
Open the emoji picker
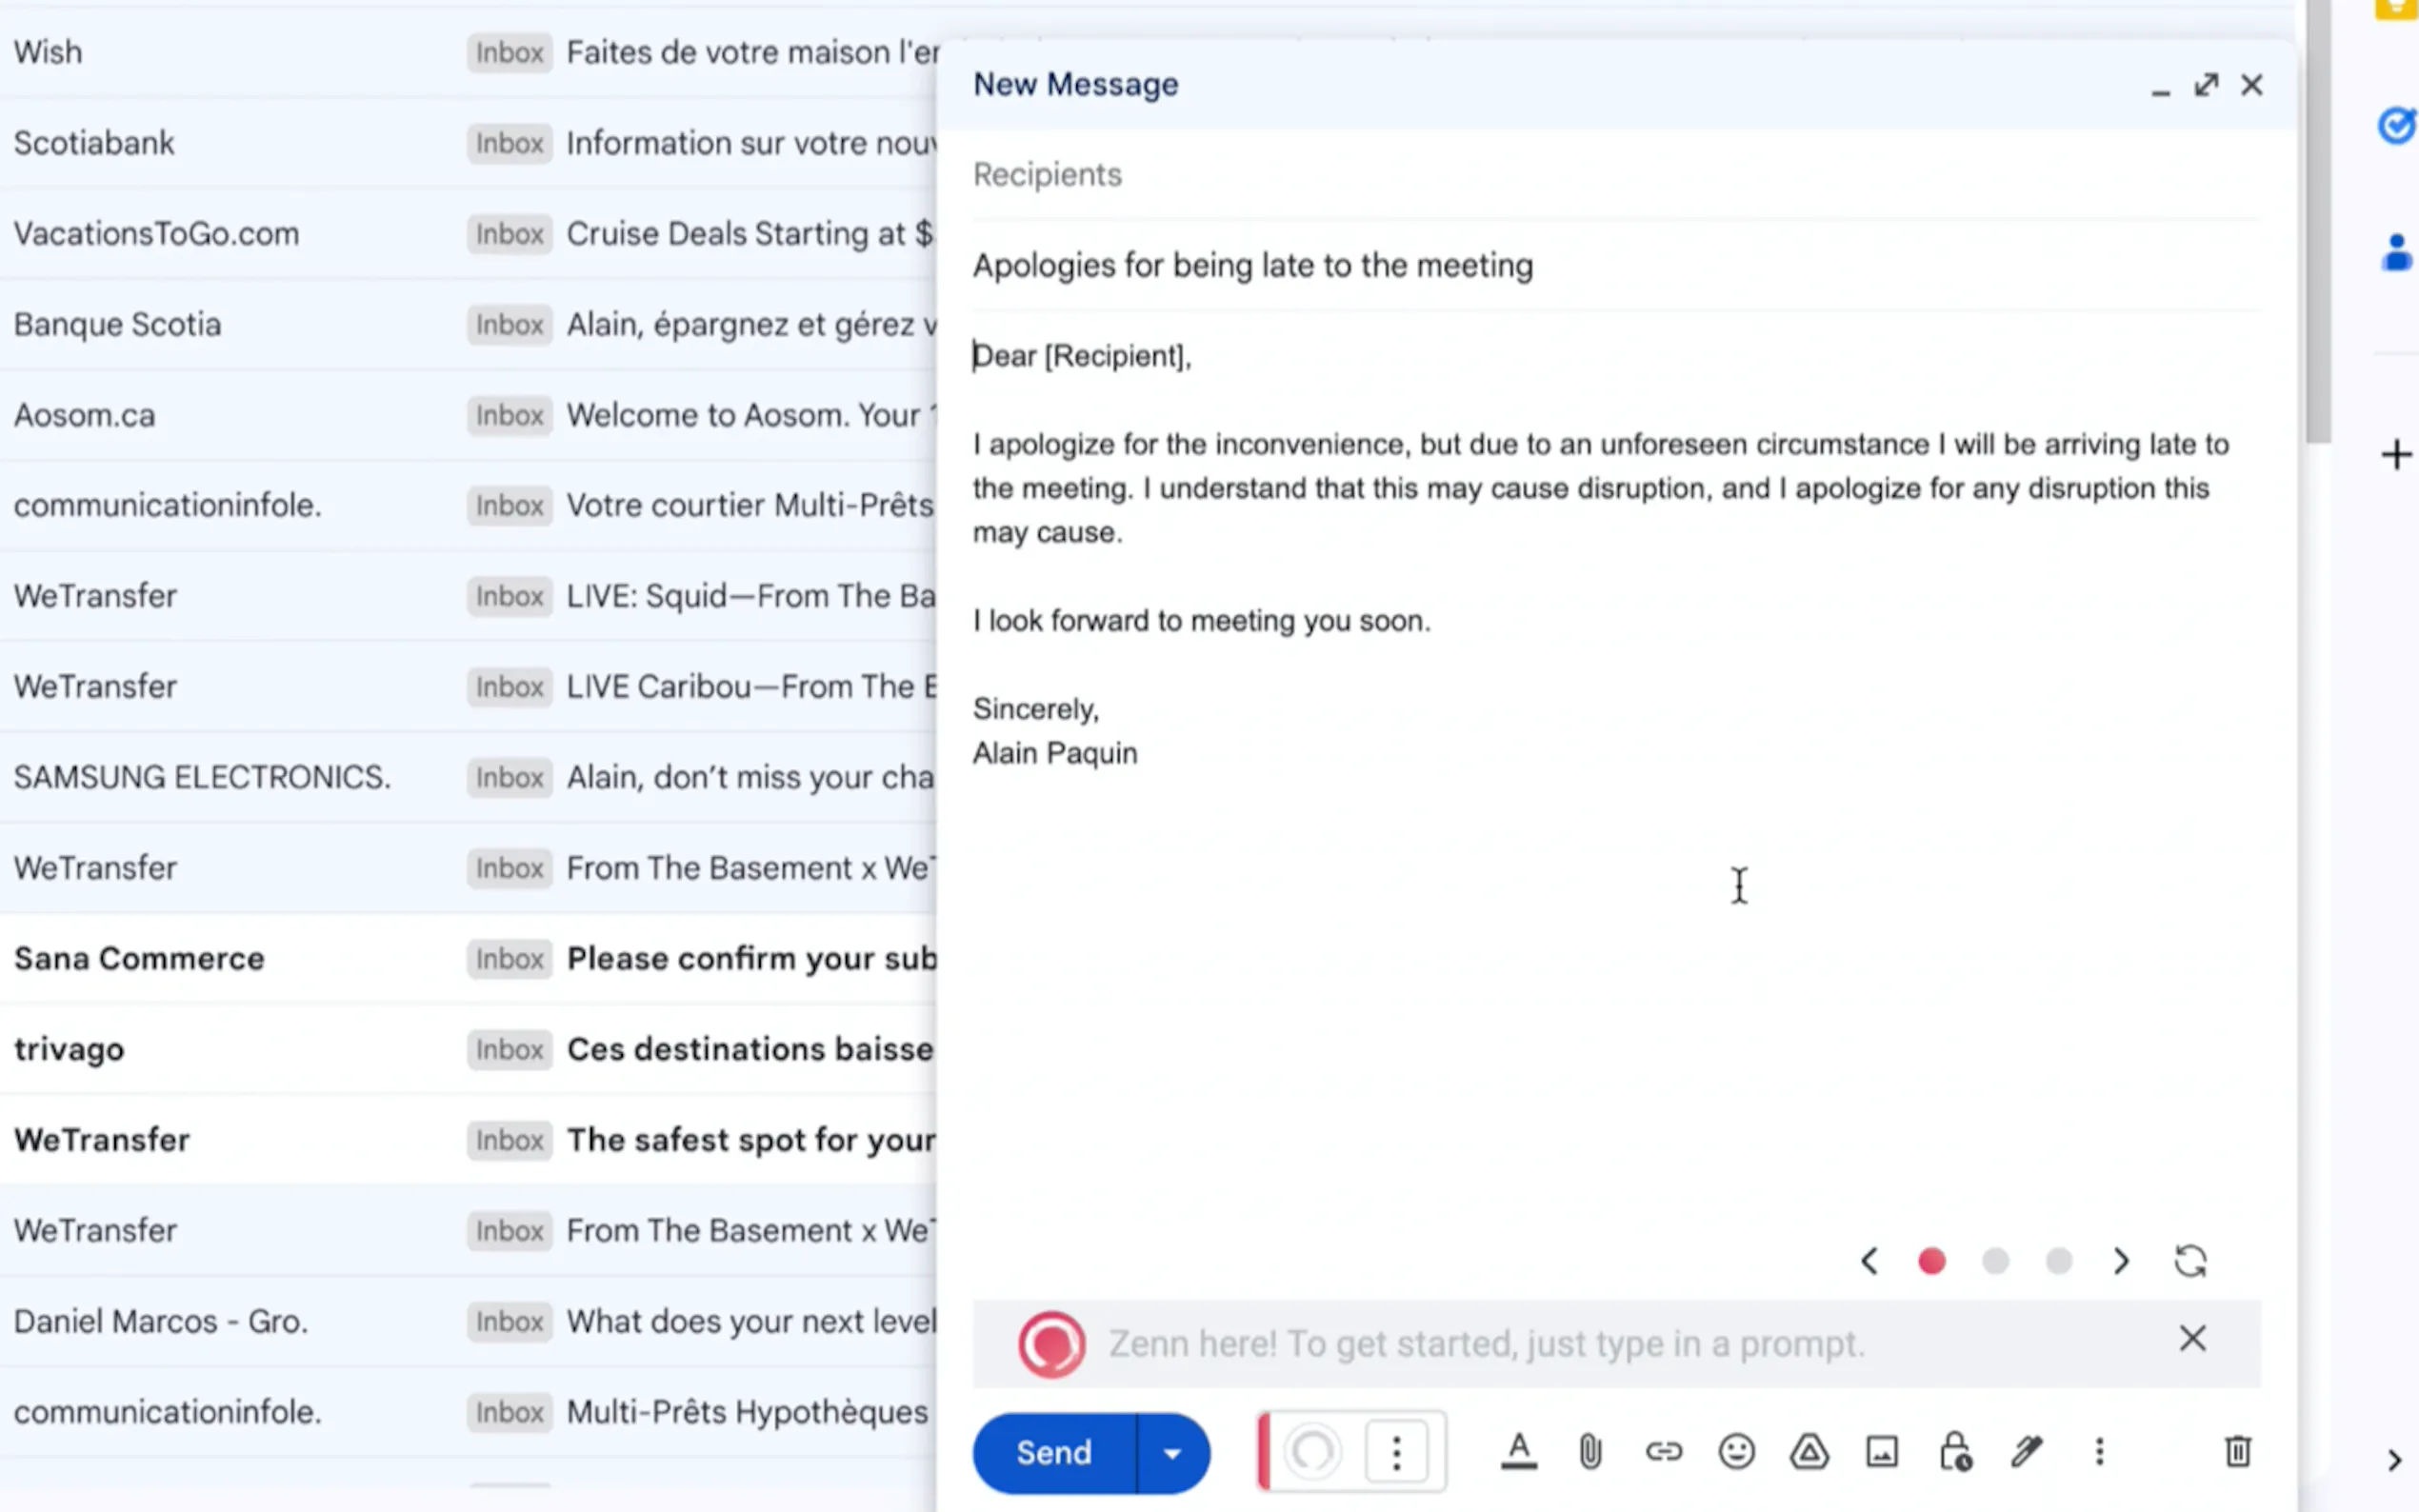point(1736,1451)
